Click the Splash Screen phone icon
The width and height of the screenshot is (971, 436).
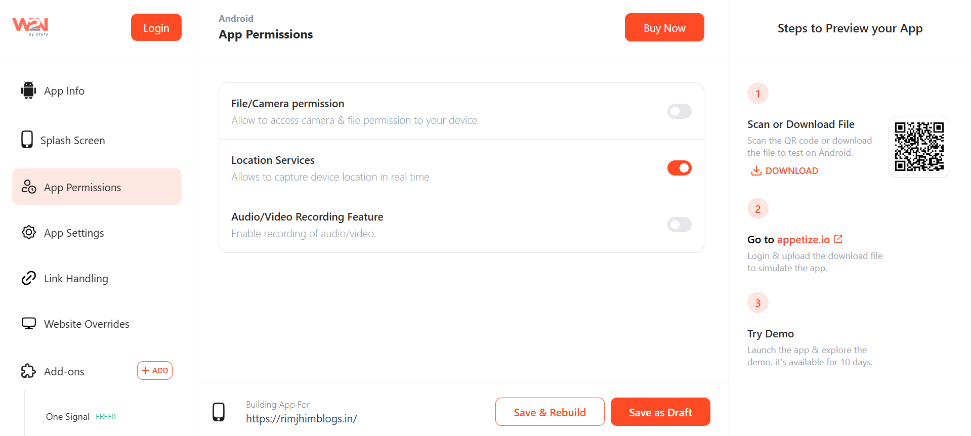(x=27, y=140)
